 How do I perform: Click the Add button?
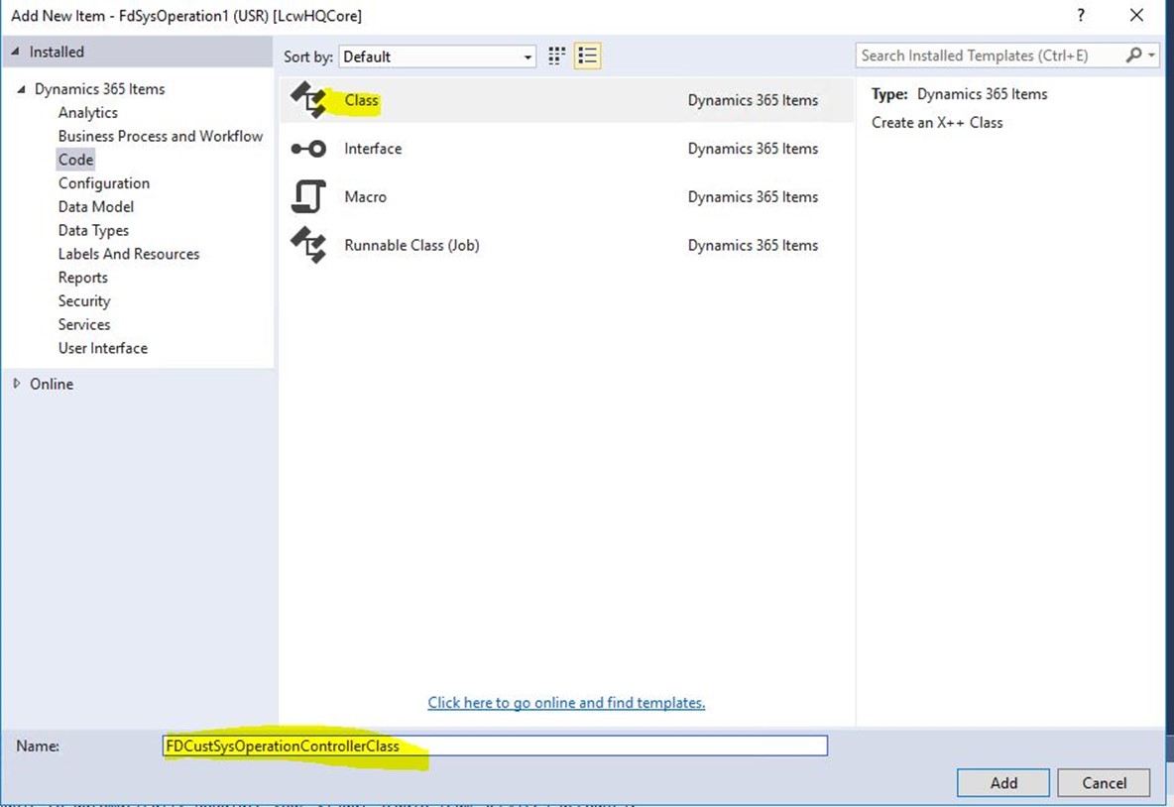[x=1003, y=782]
